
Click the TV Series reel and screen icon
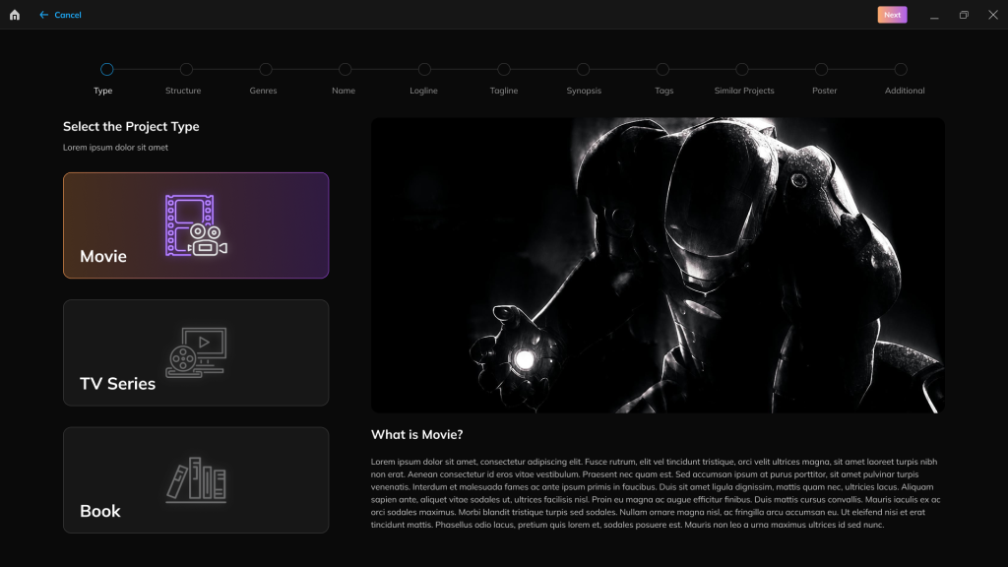click(196, 352)
